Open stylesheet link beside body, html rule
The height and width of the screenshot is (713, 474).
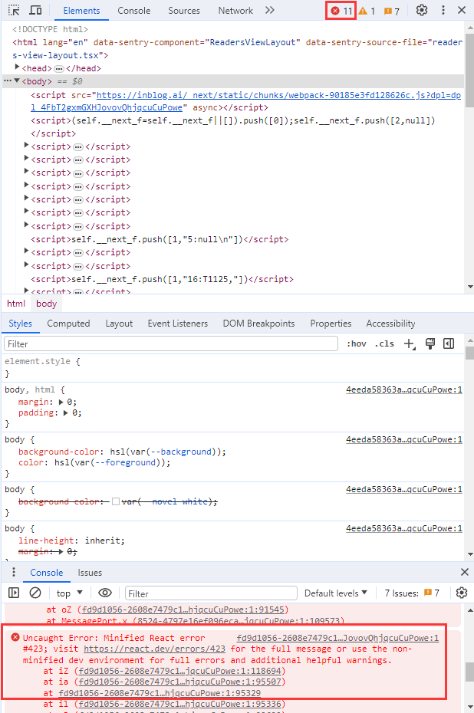coord(404,389)
